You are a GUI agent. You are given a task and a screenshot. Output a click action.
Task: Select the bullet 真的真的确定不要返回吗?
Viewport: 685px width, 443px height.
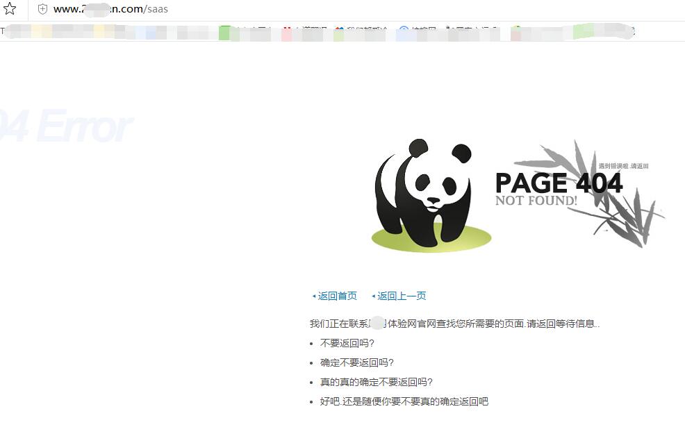click(x=376, y=382)
